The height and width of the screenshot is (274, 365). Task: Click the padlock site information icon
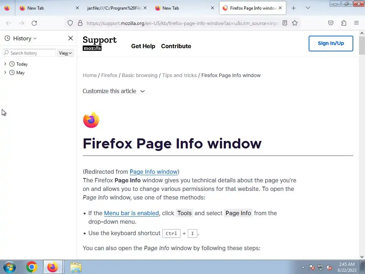pyautogui.click(x=80, y=23)
